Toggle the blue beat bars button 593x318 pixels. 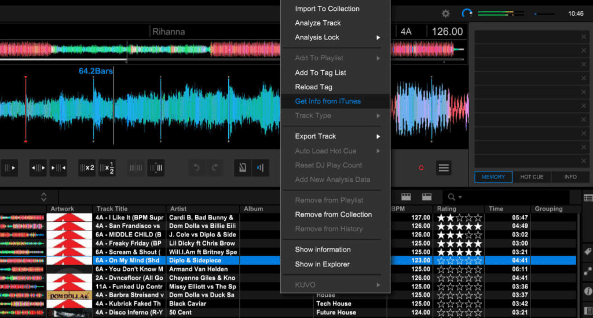pos(261,168)
